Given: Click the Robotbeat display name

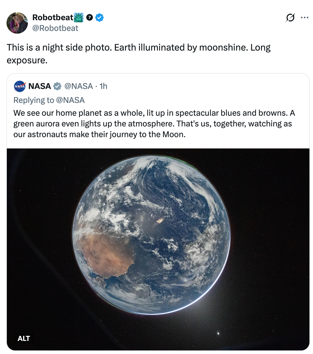Looking at the screenshot, I should (52, 18).
